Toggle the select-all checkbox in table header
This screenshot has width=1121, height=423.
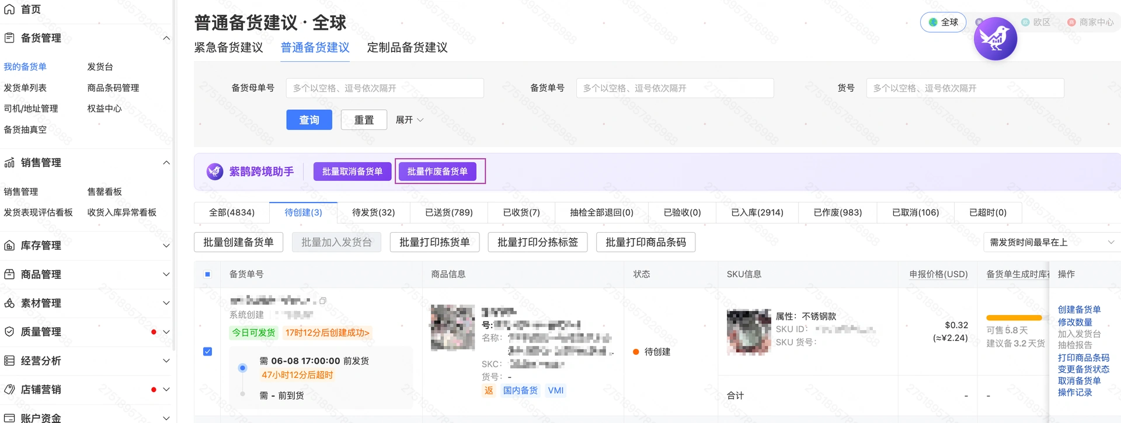207,274
